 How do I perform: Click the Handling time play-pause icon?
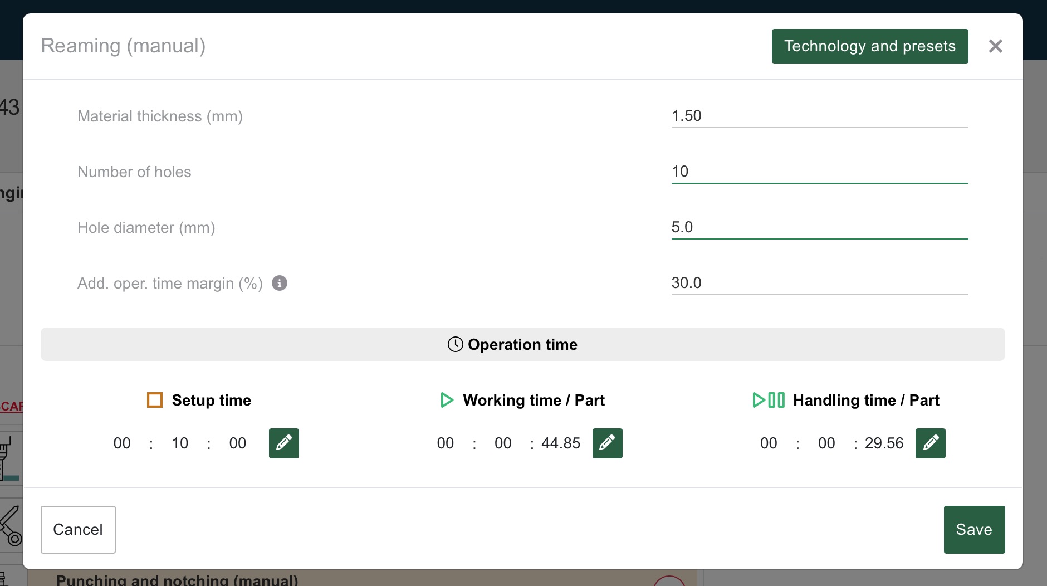[769, 400]
